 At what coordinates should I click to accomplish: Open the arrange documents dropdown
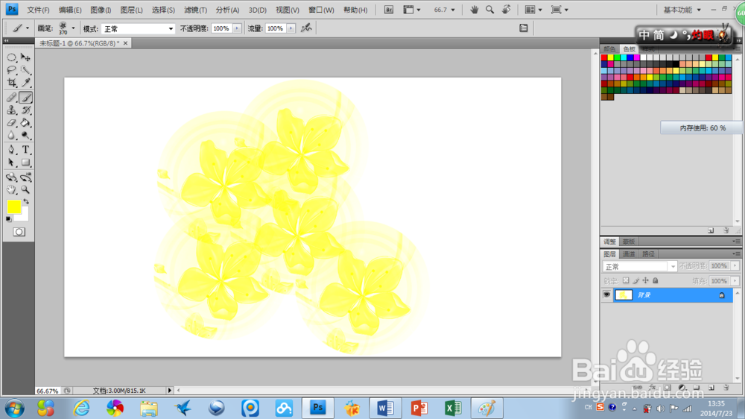point(533,10)
